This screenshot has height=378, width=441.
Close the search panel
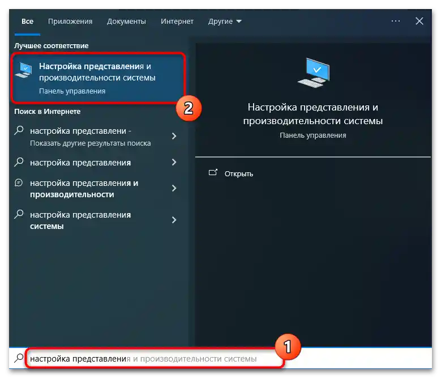(419, 21)
